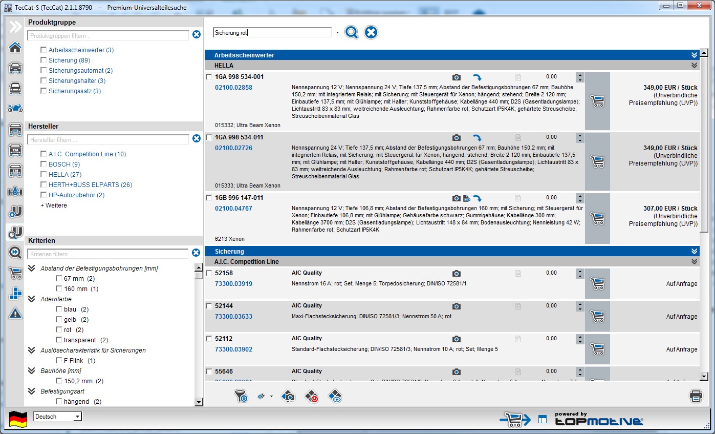Check the Sicherung (89) product group
The height and width of the screenshot is (434, 715).
pos(44,60)
